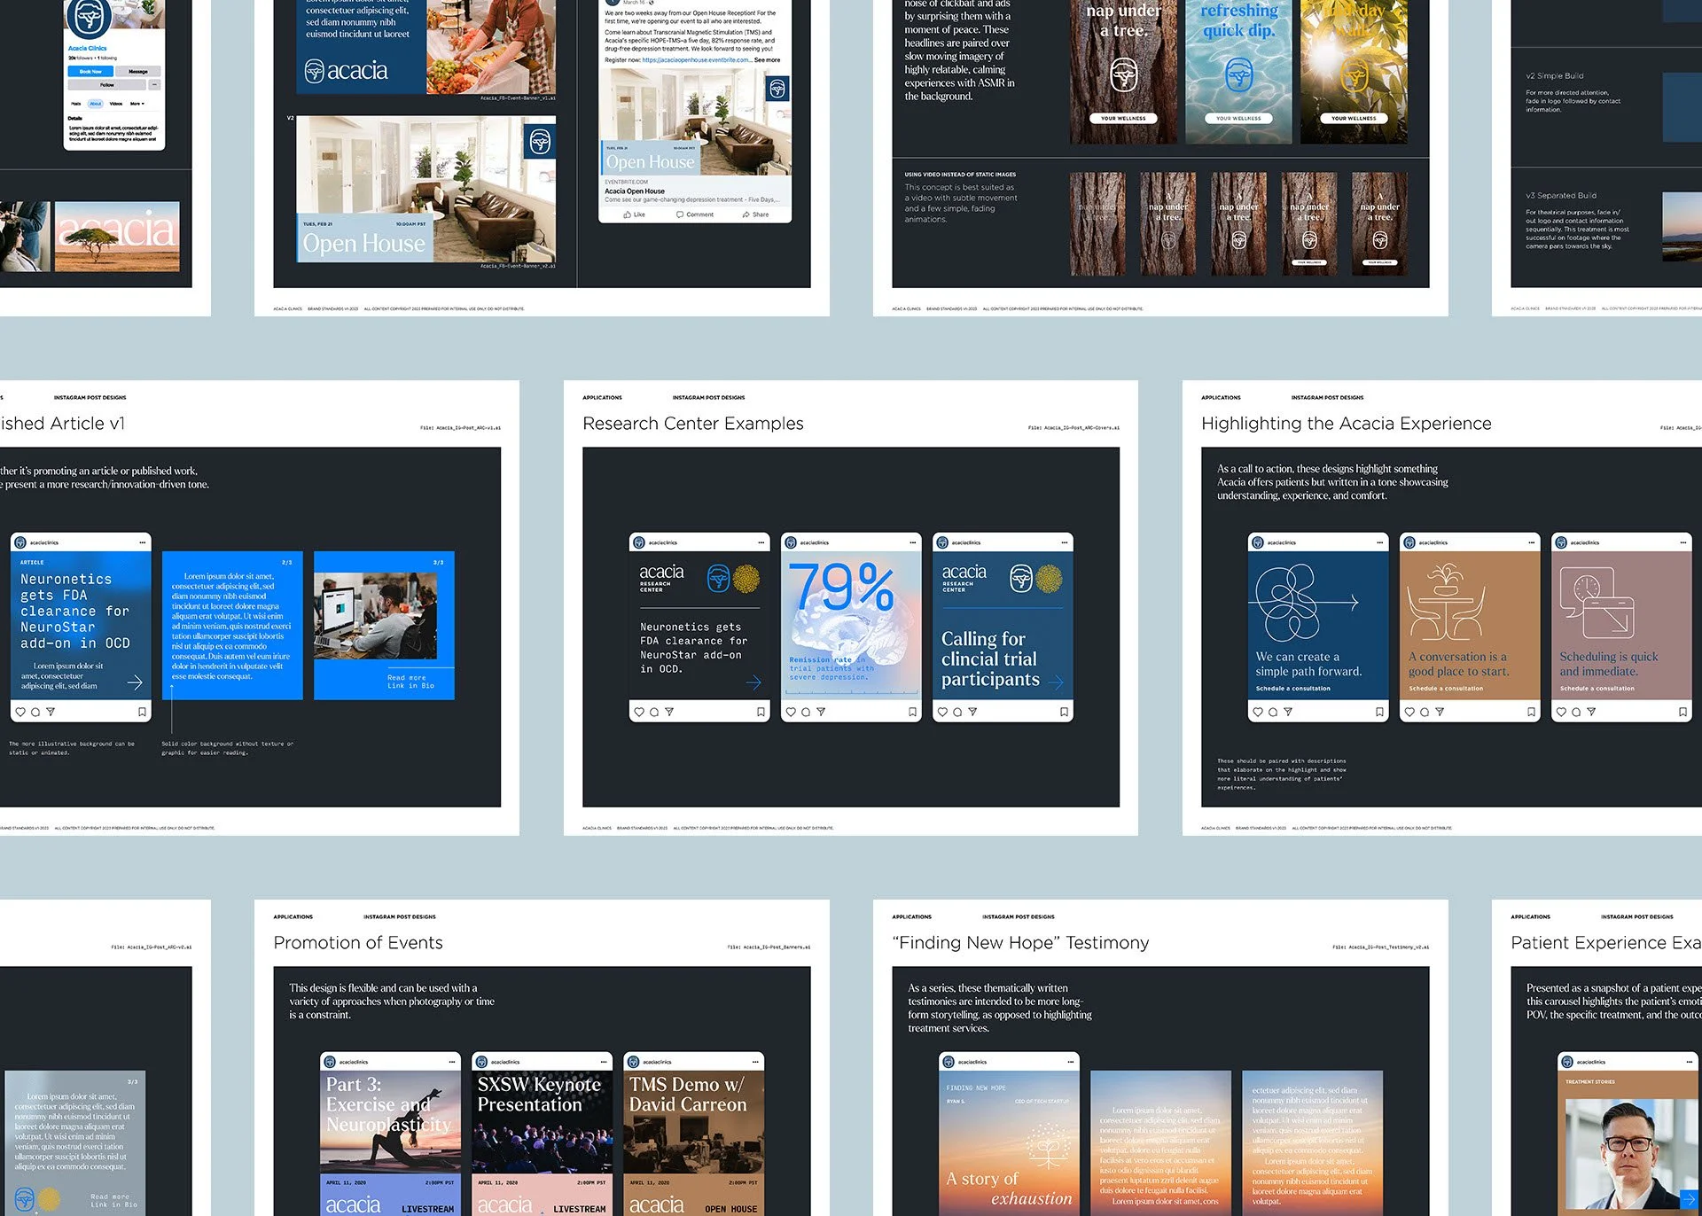Bookmark the 'Scheduling is quick' post

[x=1682, y=712]
